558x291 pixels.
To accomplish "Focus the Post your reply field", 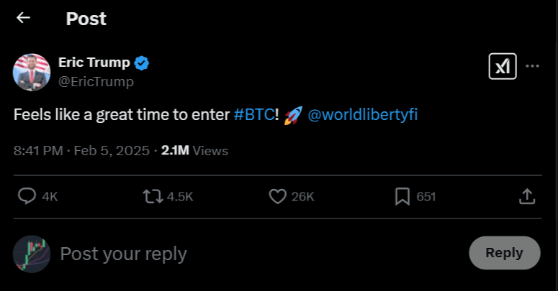I will click(x=216, y=254).
